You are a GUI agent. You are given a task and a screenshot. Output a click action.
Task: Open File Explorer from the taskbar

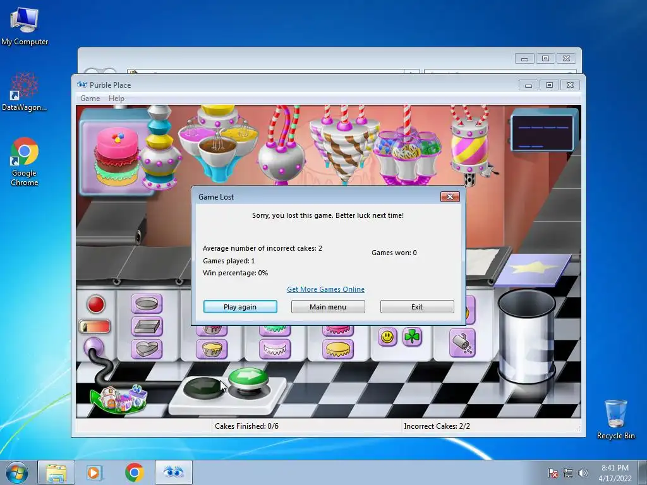[x=56, y=472]
